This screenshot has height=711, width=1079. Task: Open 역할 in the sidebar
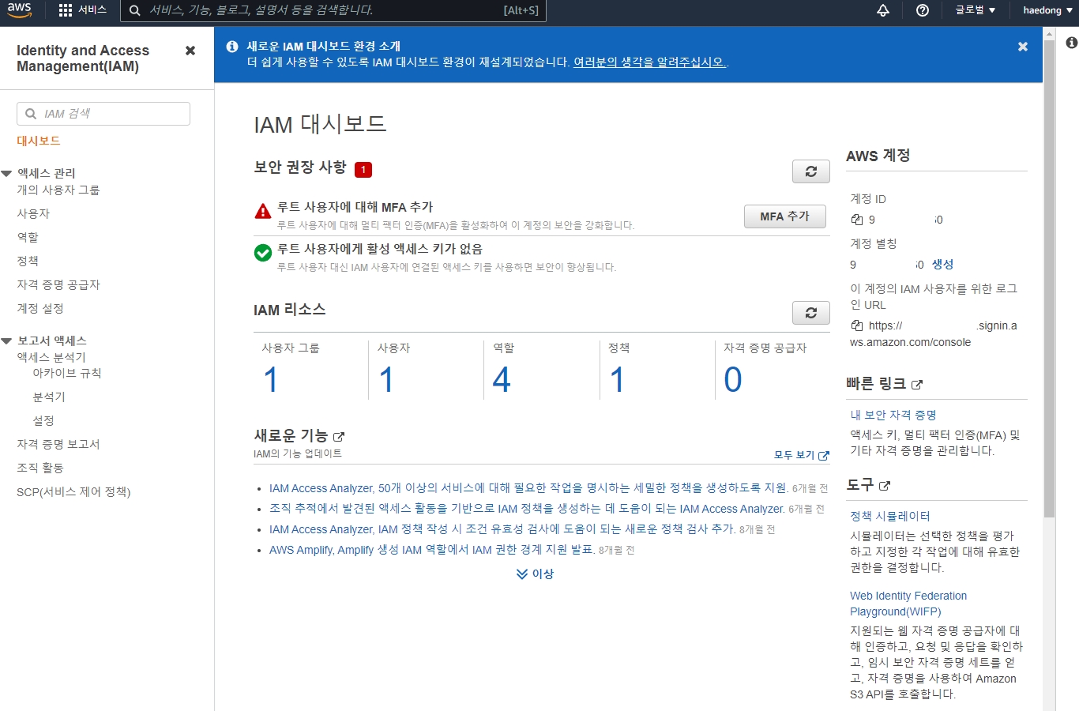click(x=28, y=237)
